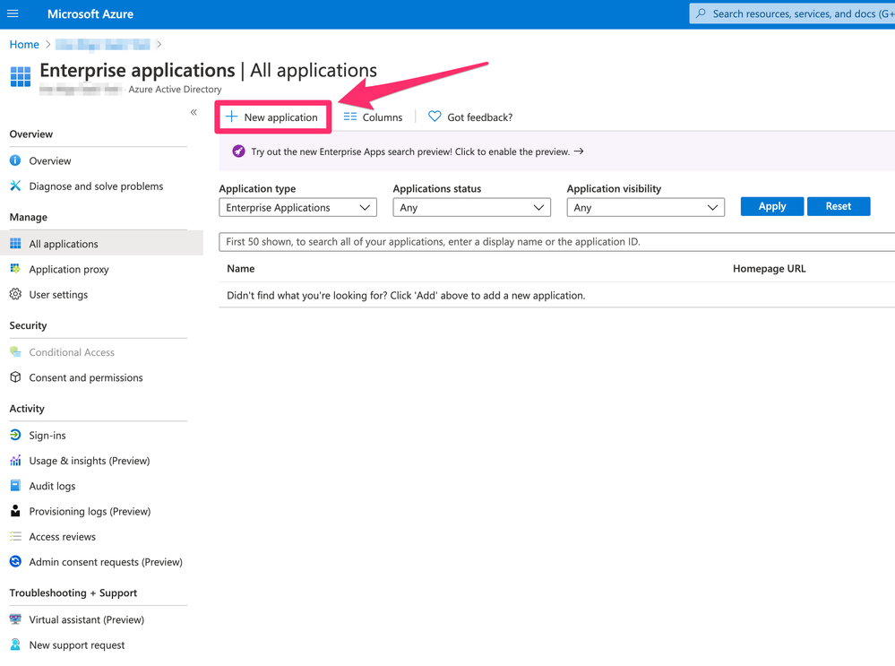This screenshot has width=895, height=666.
Task: Click Microsoft Azure title in header
Action: (x=90, y=13)
